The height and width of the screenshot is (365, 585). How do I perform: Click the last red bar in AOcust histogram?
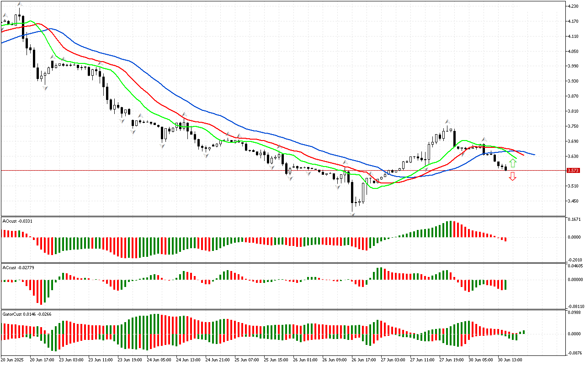pos(505,239)
